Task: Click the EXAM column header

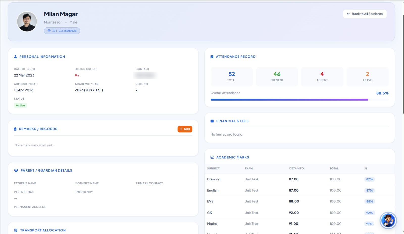Action: [x=248, y=168]
